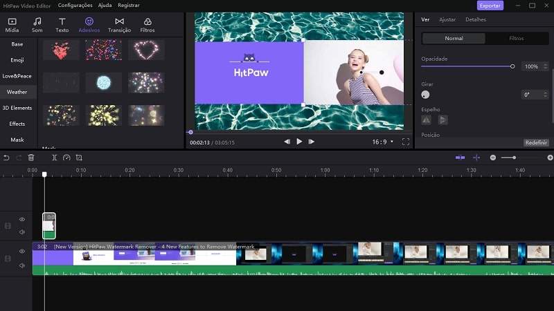Enter fullscreen preview mode

pyautogui.click(x=406, y=142)
